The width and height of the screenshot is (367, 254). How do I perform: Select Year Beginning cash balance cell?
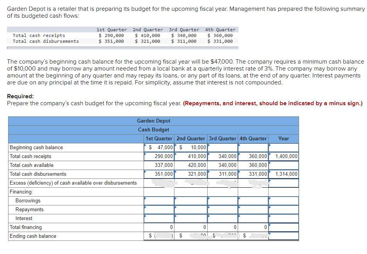pyautogui.click(x=283, y=148)
